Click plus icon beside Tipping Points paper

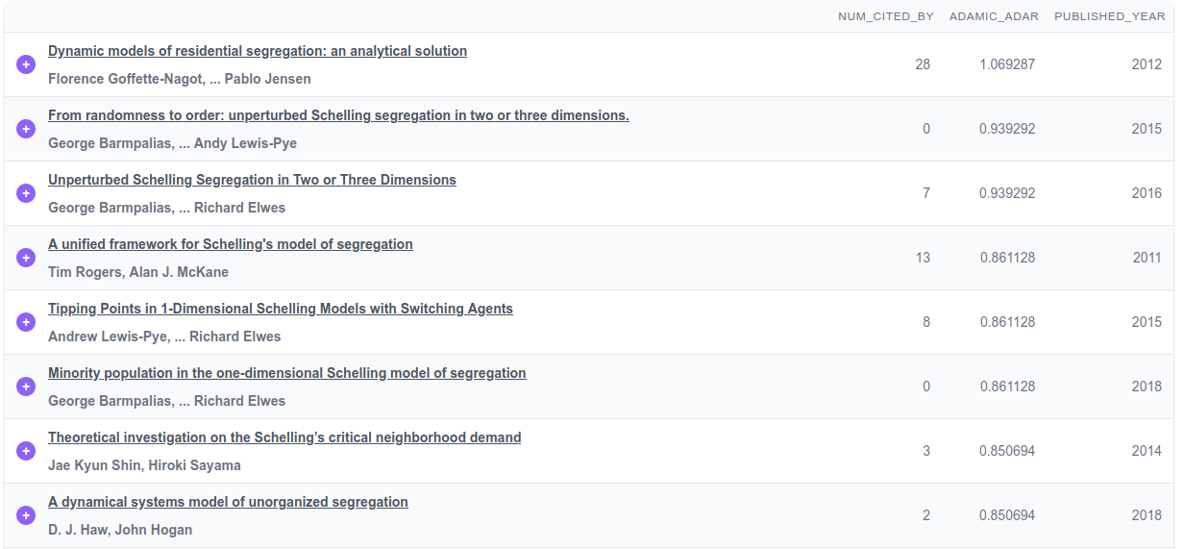coord(26,322)
